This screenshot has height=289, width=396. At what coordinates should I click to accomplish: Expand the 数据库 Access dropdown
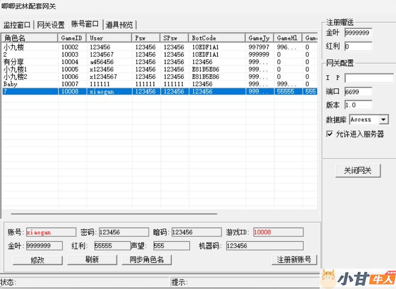click(x=383, y=120)
